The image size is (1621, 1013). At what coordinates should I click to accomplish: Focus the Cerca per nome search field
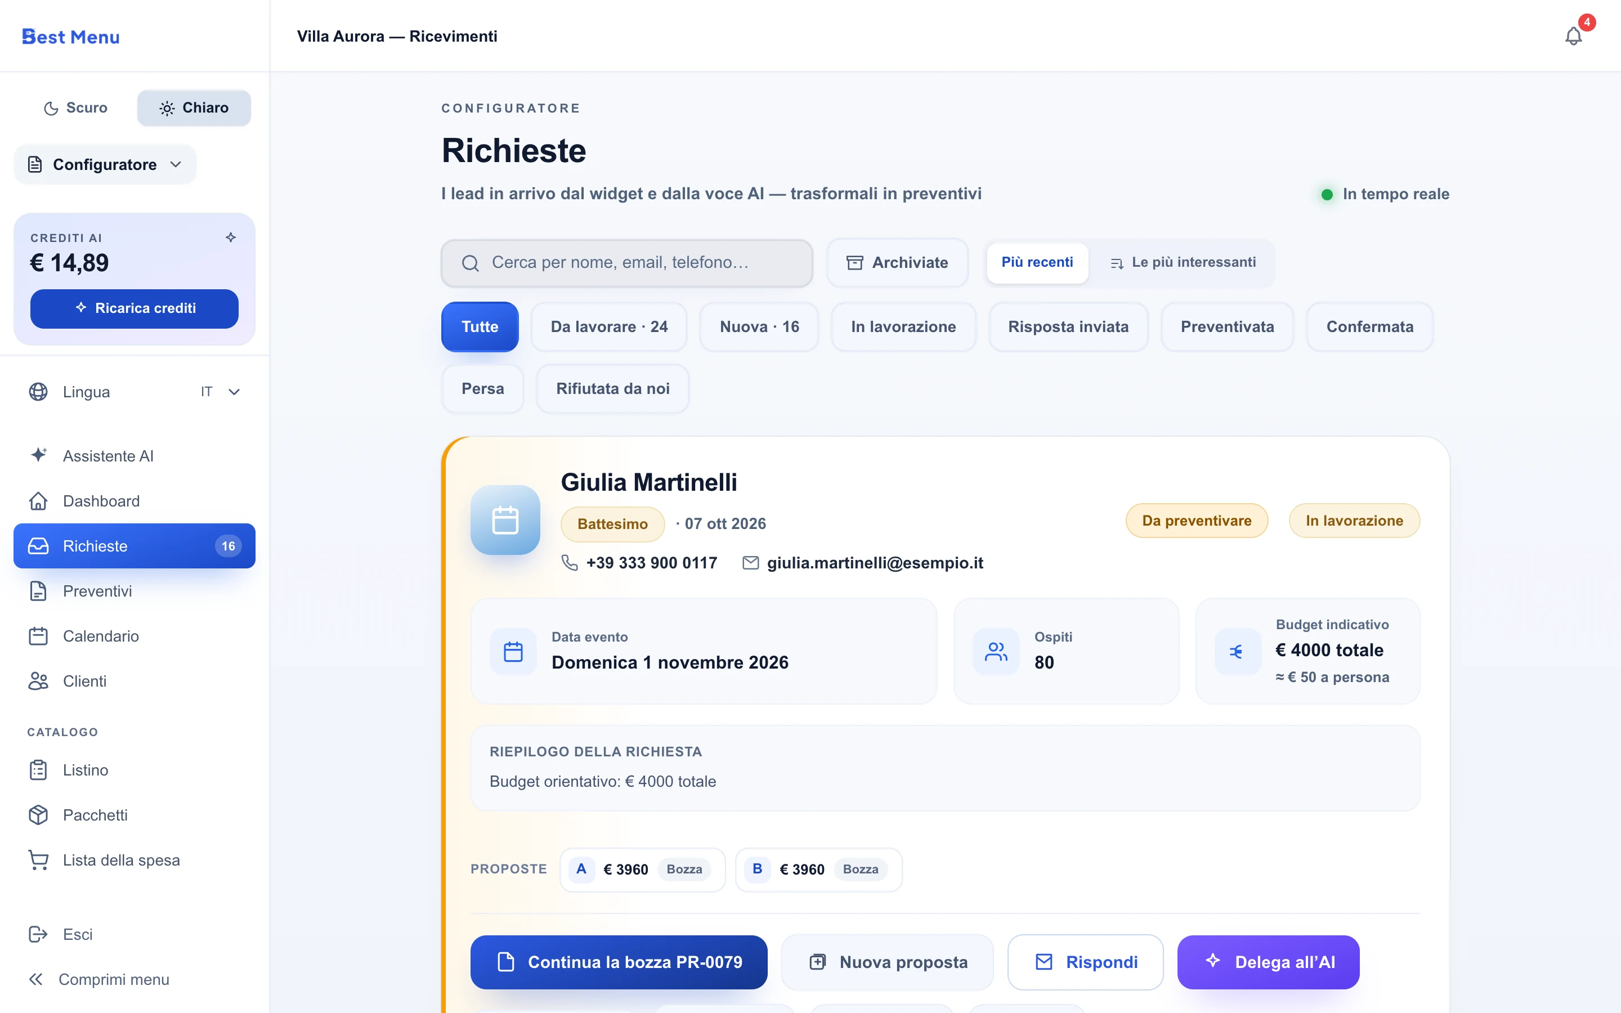(x=626, y=263)
